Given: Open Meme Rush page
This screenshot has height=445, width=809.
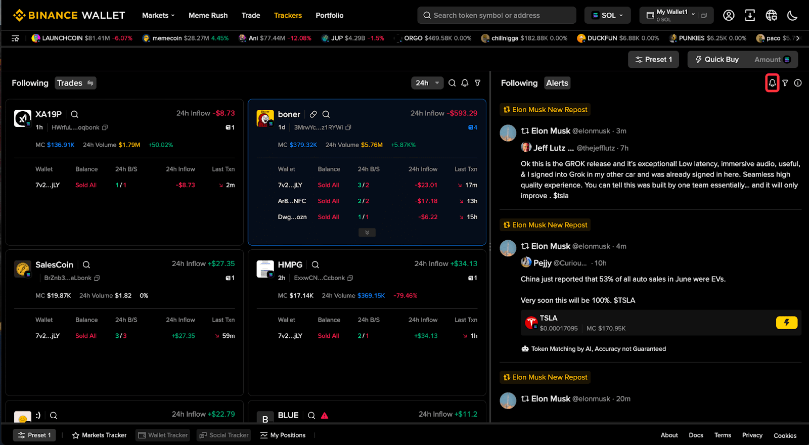Looking at the screenshot, I should (x=208, y=15).
